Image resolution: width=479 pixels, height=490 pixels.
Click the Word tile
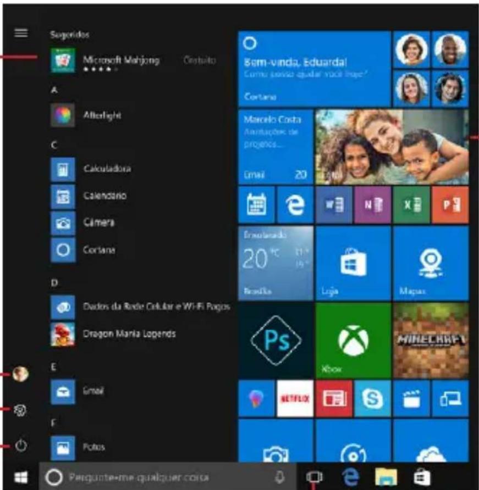[333, 204]
